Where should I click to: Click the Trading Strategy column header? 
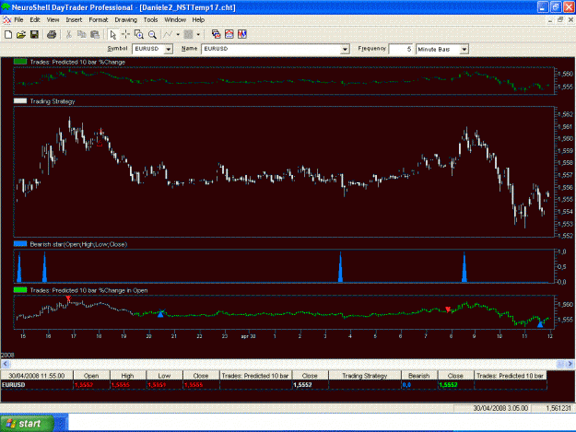point(365,376)
